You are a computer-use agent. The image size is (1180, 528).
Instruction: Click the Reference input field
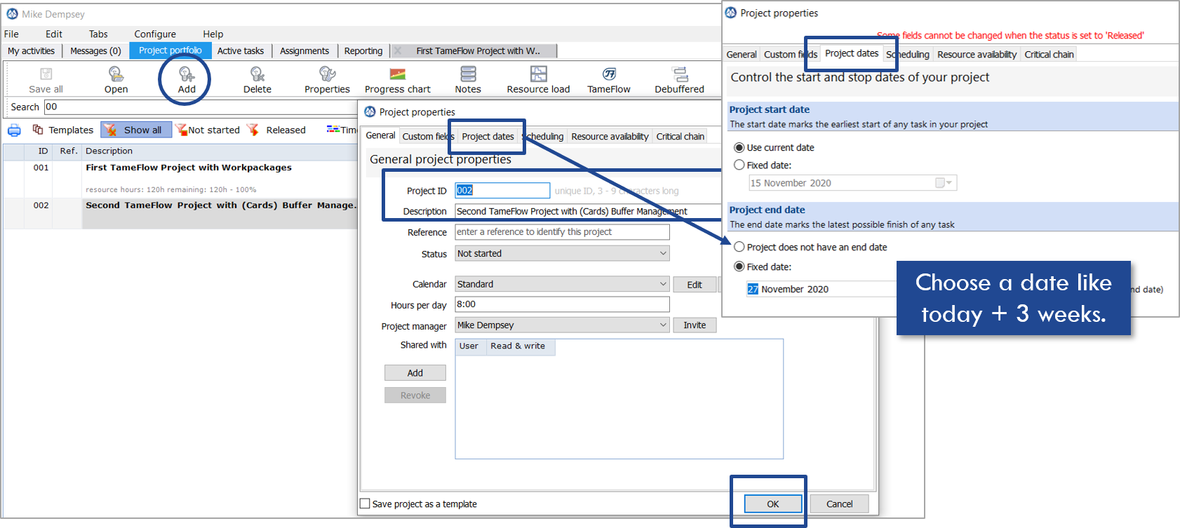562,232
